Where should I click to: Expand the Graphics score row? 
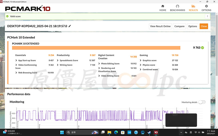pyautogui.click(x=149, y=60)
